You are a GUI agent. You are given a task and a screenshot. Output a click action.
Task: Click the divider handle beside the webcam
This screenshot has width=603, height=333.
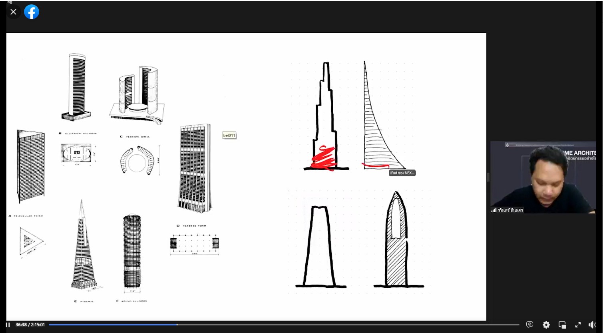point(488,177)
